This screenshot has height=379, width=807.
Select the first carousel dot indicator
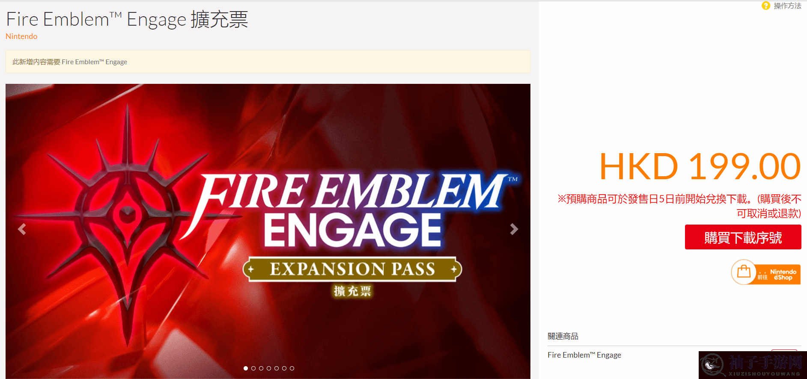click(246, 368)
